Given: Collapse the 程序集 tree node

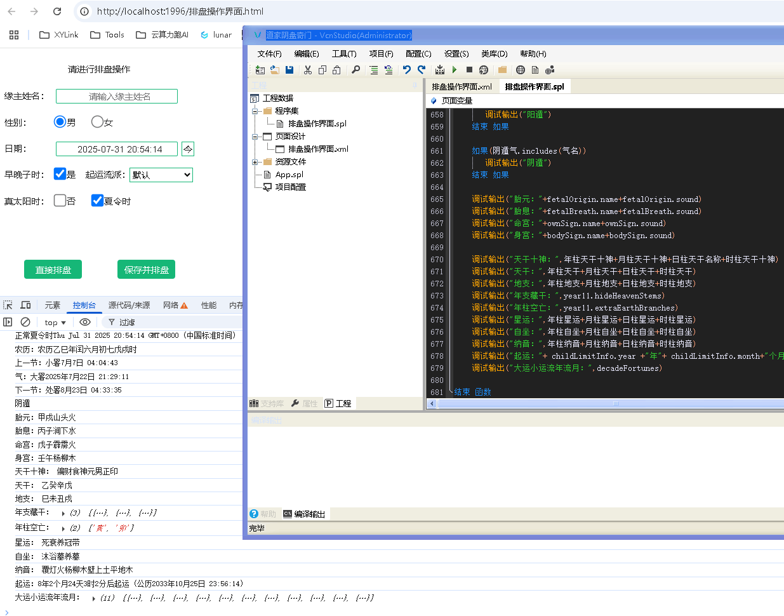Looking at the screenshot, I should click(255, 111).
